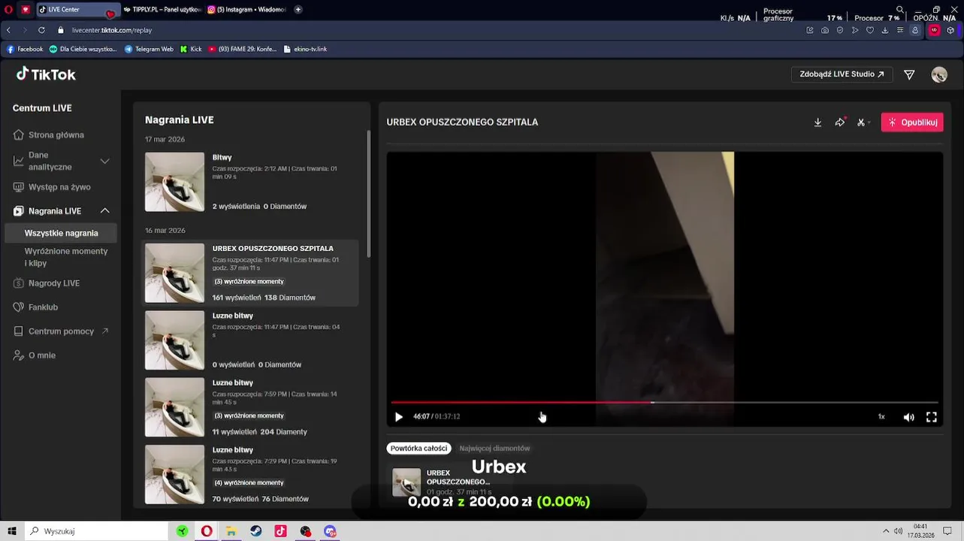Click the Opublikuj button
The height and width of the screenshot is (541, 964).
[912, 122]
